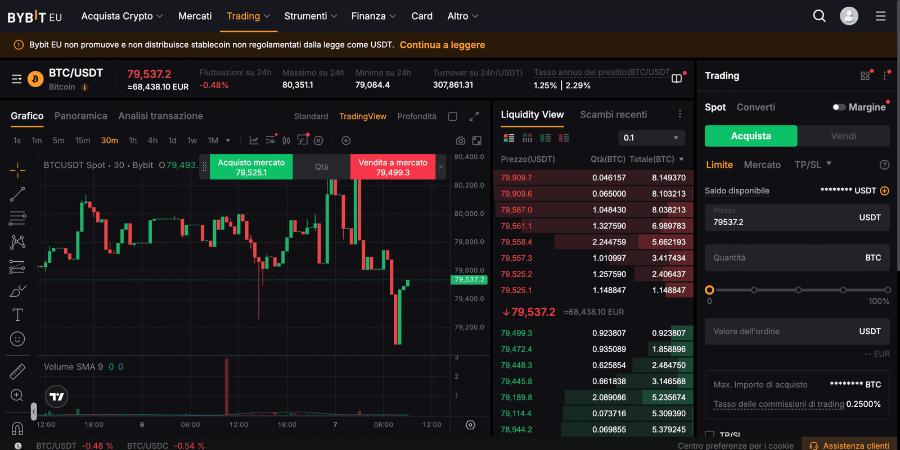Open chart time axis settings gear
900x450 pixels.
point(470,425)
